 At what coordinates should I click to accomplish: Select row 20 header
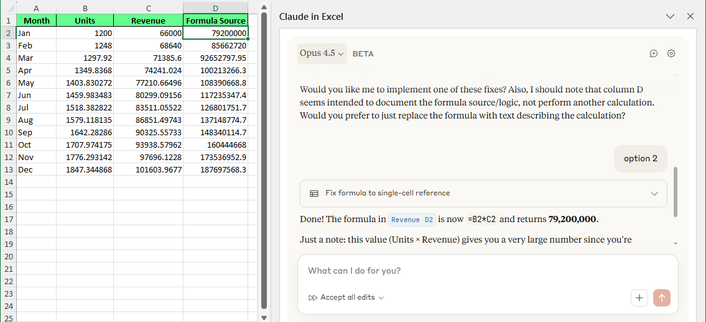coord(8,257)
